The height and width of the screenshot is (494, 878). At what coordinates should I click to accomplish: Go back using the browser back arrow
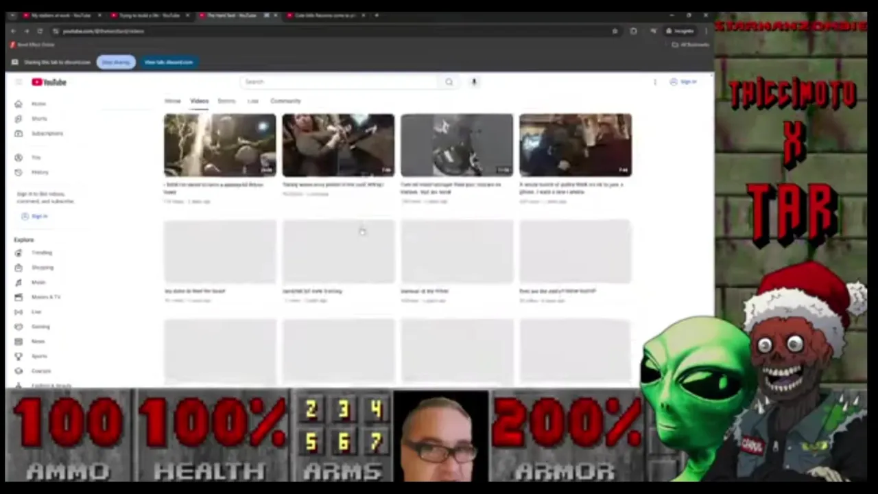(x=13, y=31)
